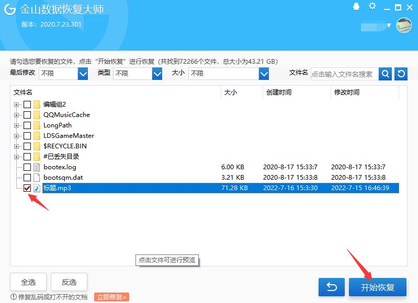Click the 6.00 KB size value
This screenshot has width=418, height=303.
[x=233, y=167]
